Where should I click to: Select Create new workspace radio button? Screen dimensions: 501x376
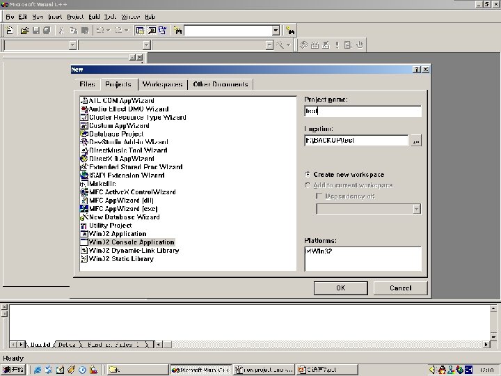click(x=308, y=175)
